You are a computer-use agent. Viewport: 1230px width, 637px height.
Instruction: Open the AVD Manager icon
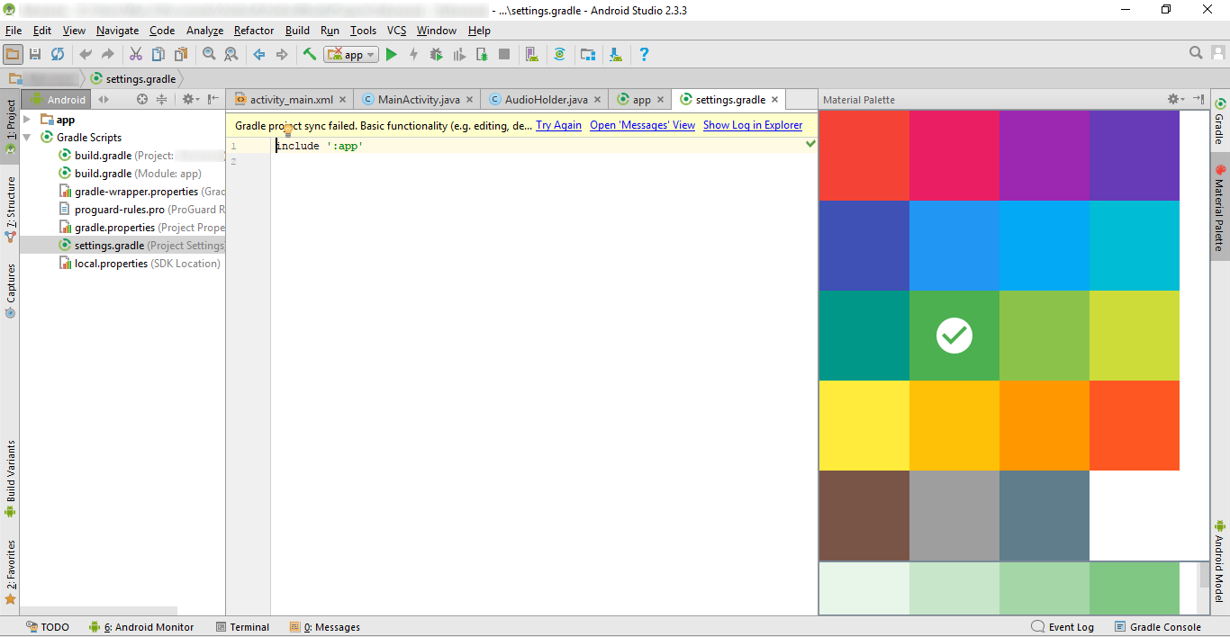pyautogui.click(x=531, y=54)
